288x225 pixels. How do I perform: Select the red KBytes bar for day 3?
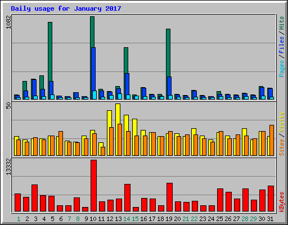tap(34, 198)
